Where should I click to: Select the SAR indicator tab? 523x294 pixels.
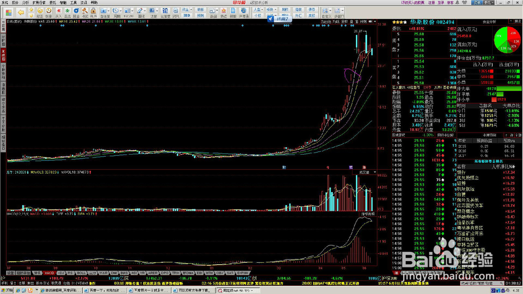pyautogui.click(x=230, y=273)
